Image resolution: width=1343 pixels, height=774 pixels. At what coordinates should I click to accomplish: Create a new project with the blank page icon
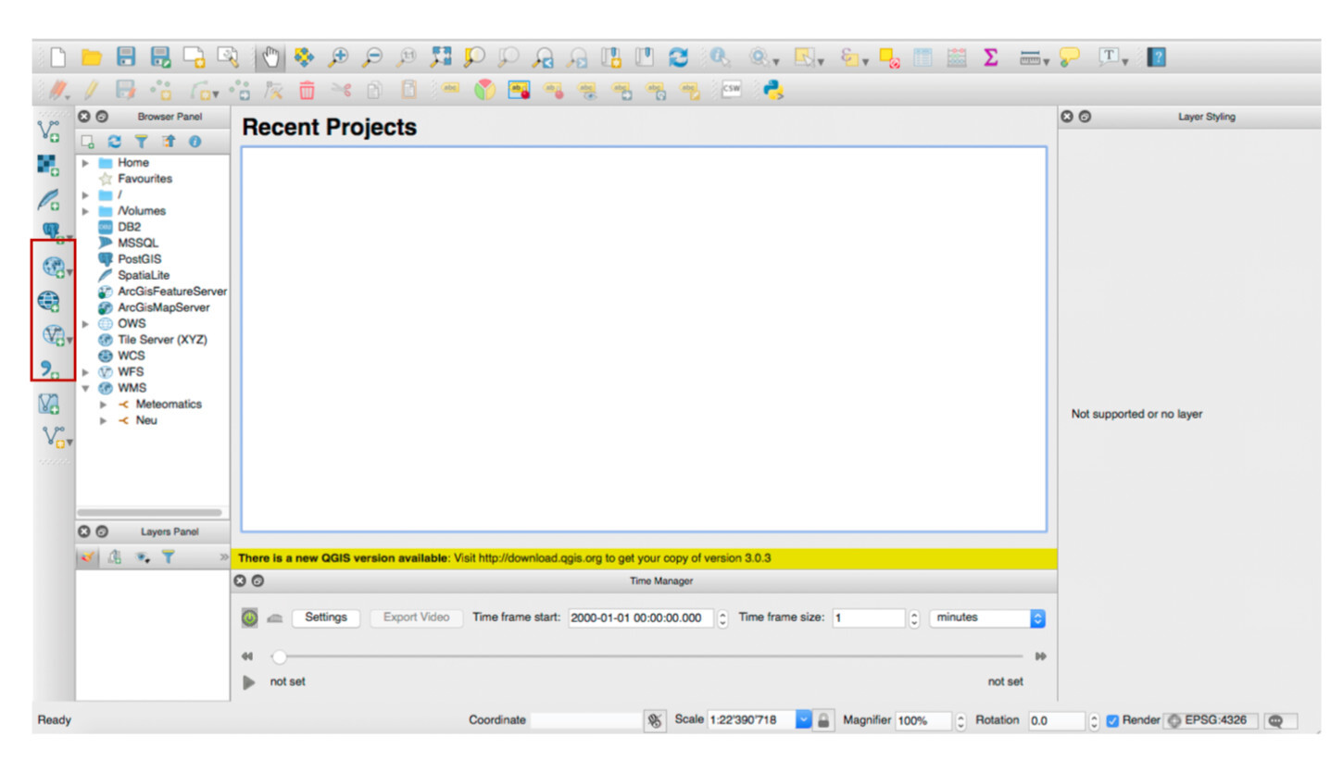[57, 57]
